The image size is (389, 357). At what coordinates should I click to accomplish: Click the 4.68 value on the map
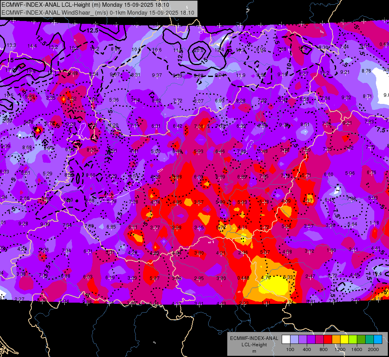(287, 252)
